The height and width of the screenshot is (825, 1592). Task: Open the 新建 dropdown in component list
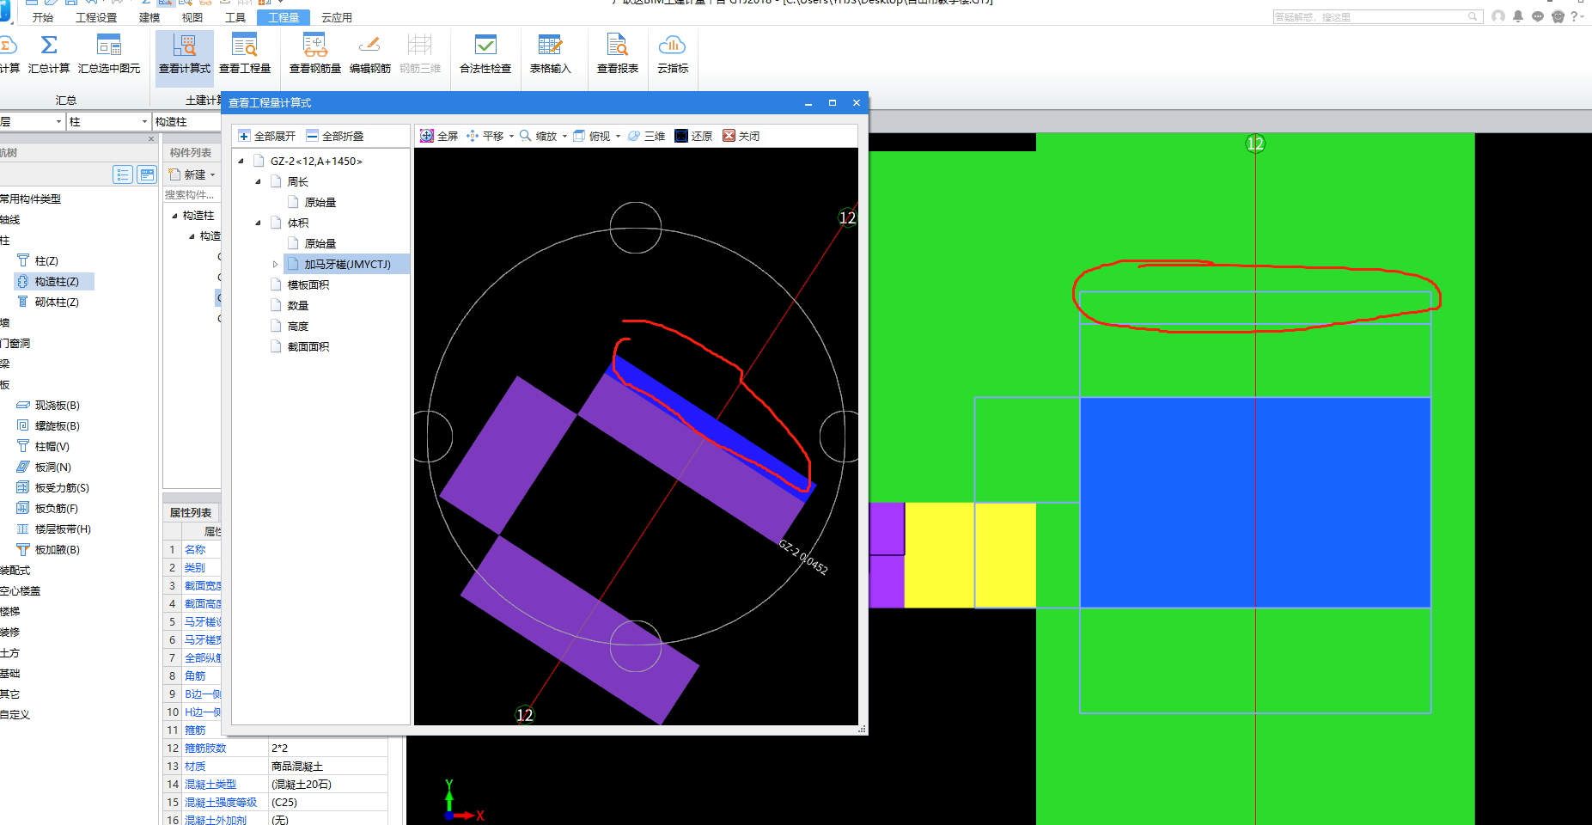pyautogui.click(x=212, y=174)
